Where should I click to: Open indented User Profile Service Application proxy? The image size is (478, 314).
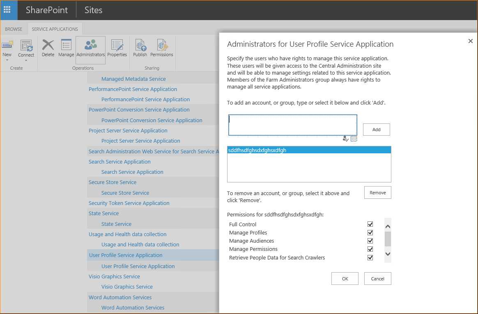138,266
